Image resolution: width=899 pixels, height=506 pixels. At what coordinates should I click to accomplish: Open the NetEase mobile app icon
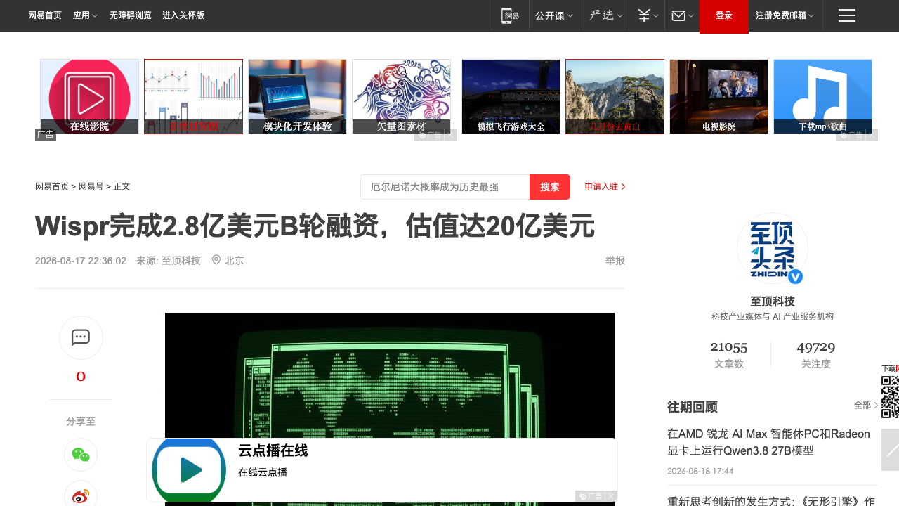(x=511, y=15)
